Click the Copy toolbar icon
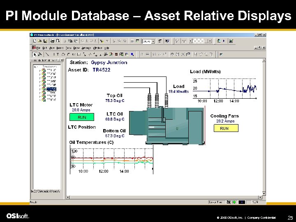Viewport: 296px width, 222px height. click(70, 41)
